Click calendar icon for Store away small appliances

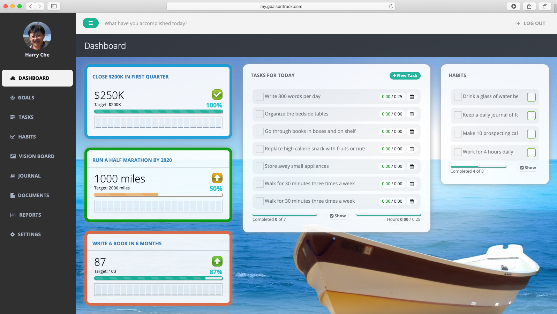(x=412, y=166)
